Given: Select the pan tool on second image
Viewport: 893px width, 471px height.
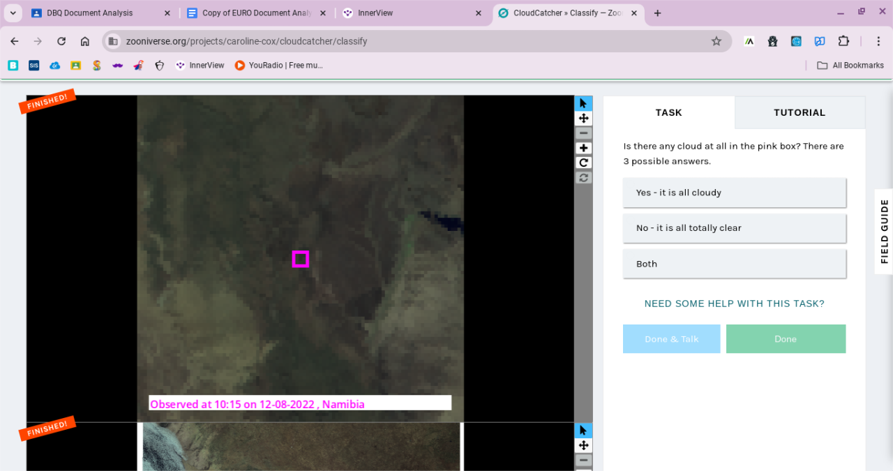Looking at the screenshot, I should (583, 445).
